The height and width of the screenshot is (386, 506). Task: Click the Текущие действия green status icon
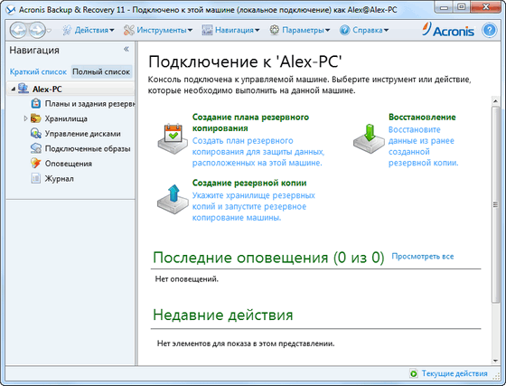click(x=414, y=373)
